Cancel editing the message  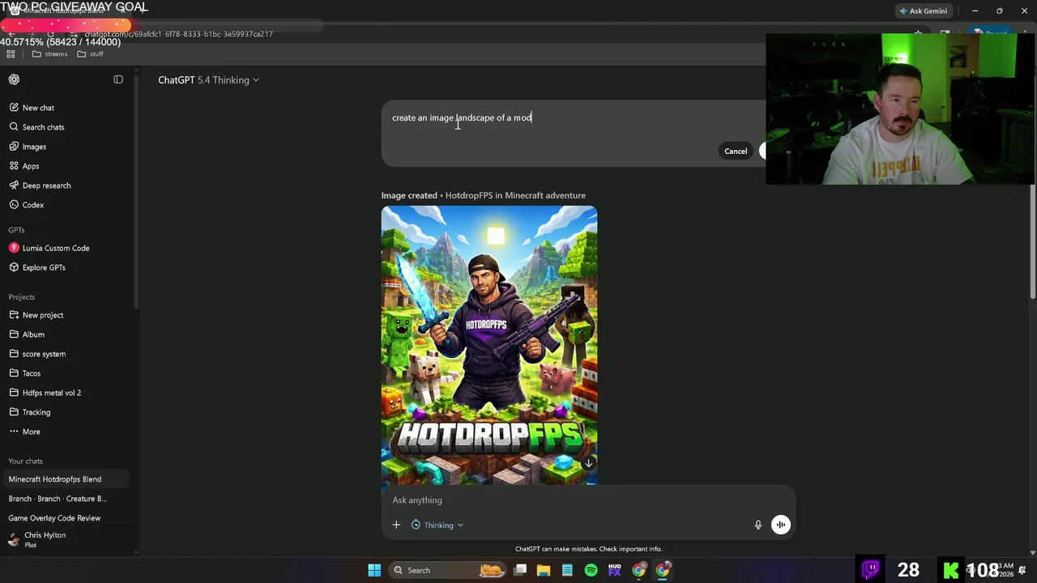coord(736,151)
